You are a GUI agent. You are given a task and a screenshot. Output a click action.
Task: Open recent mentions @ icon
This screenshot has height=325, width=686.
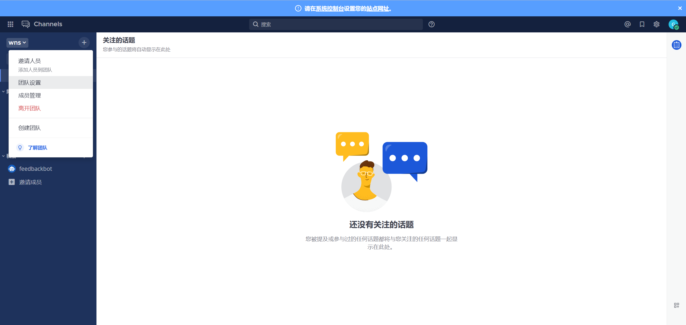pyautogui.click(x=627, y=24)
